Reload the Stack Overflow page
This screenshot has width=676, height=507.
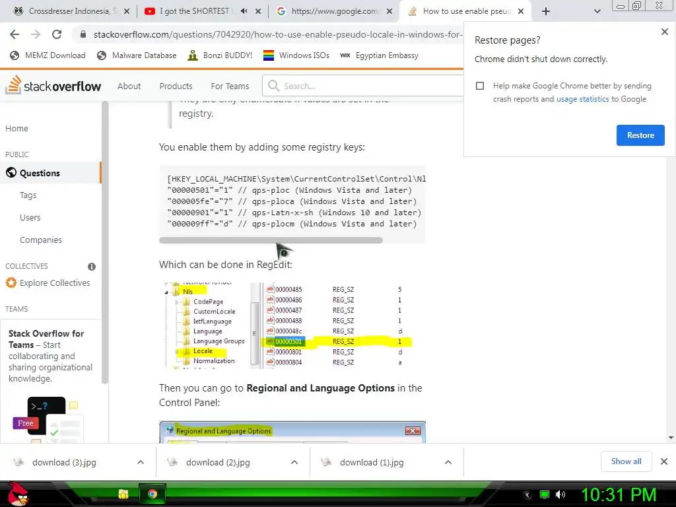pos(57,34)
